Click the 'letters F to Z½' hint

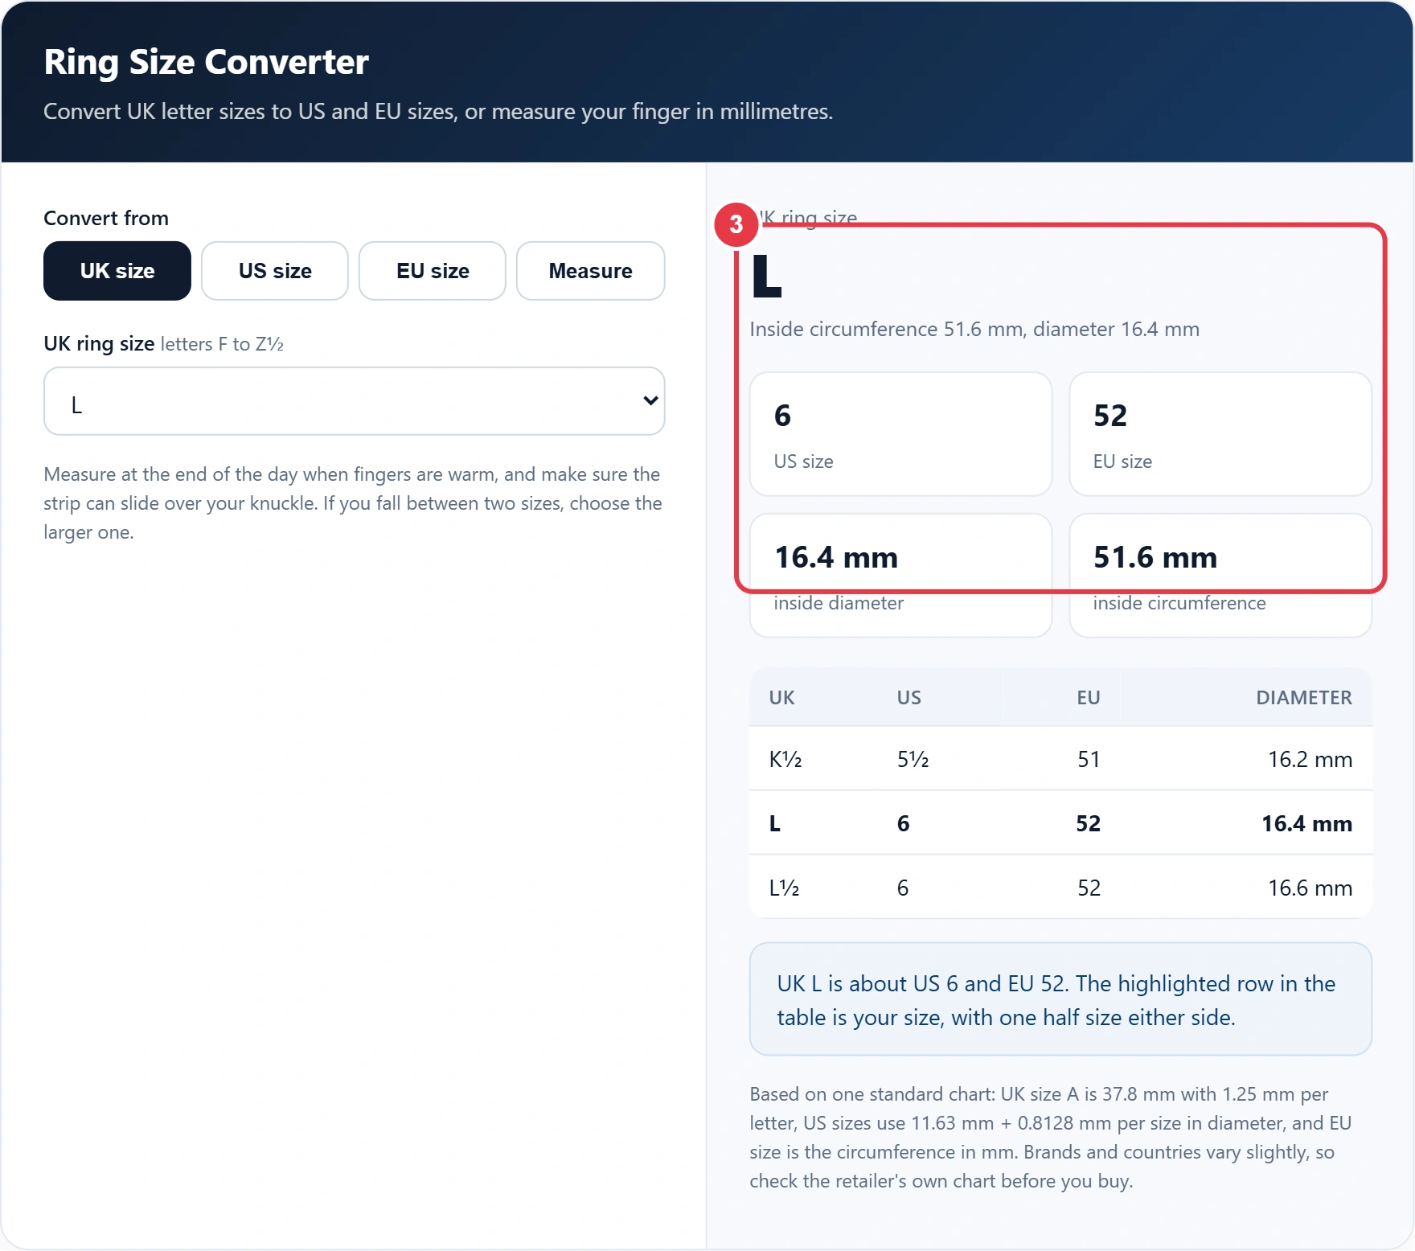click(x=222, y=344)
